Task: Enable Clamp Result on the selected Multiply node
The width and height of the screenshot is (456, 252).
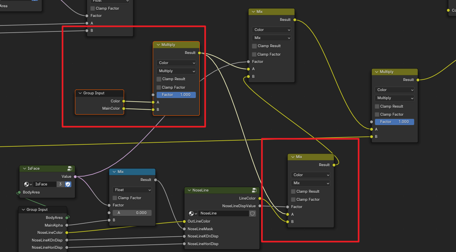Action: [x=159, y=79]
